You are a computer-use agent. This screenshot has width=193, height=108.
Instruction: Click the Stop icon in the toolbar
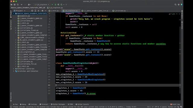click(66, 4)
